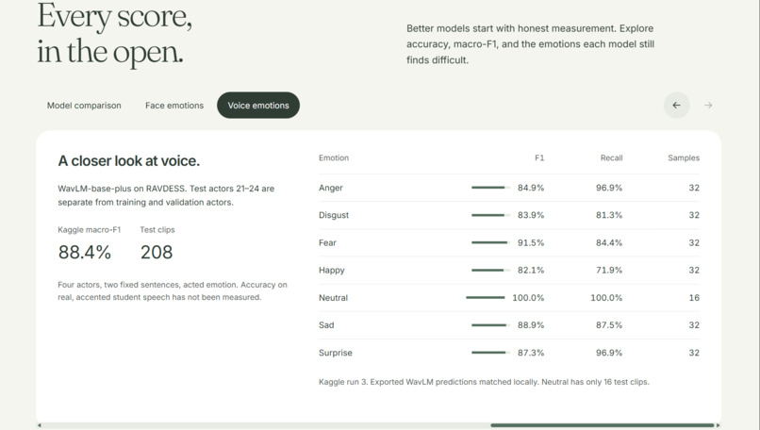This screenshot has width=760, height=430.
Task: Select the Surprise row label
Action: (336, 353)
